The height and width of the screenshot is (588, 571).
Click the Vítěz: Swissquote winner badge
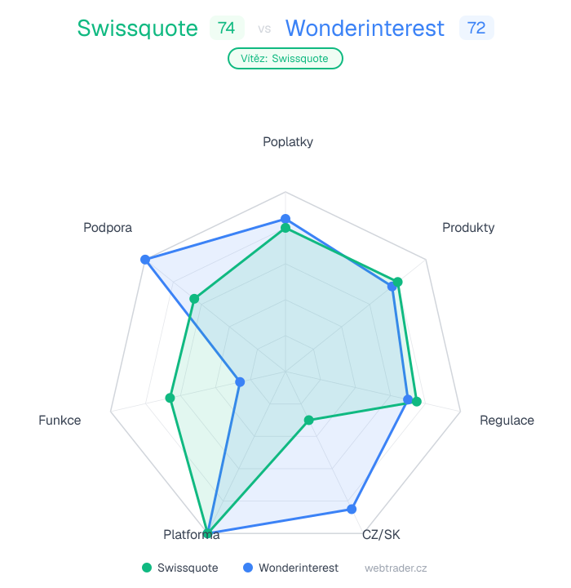click(285, 59)
